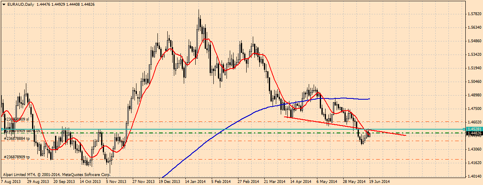This screenshot has width=483, height=185.
Task: Click the 1.56340 price scale label
Action: tap(474, 27)
